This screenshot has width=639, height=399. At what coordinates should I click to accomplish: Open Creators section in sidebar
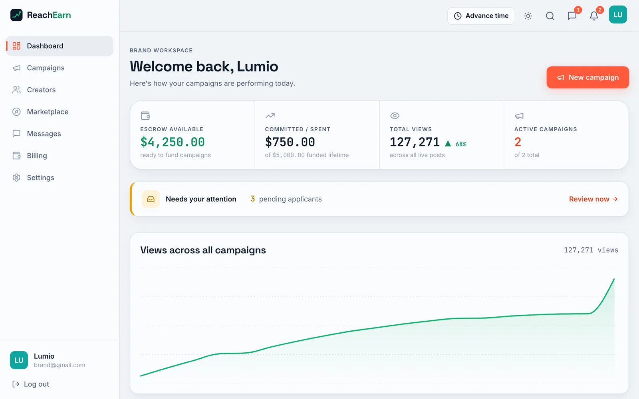pyautogui.click(x=60, y=90)
